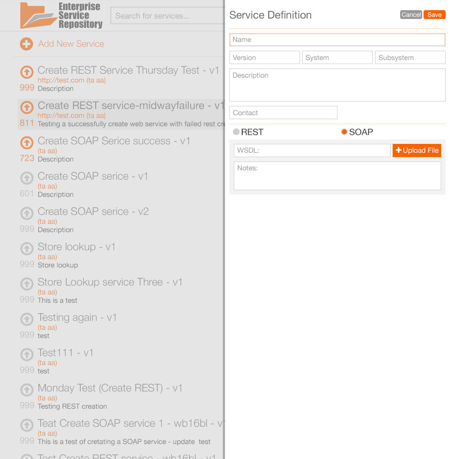450x459 pixels.
Task: Click the System input field
Action: click(337, 57)
